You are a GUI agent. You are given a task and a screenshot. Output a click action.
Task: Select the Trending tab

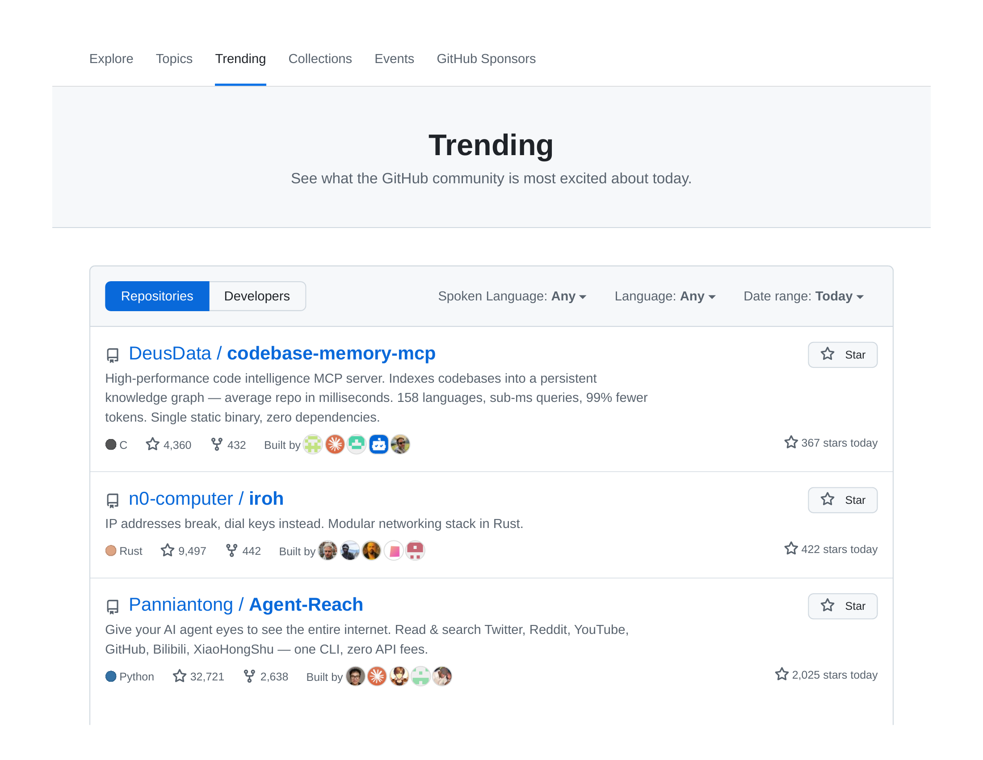tap(240, 59)
